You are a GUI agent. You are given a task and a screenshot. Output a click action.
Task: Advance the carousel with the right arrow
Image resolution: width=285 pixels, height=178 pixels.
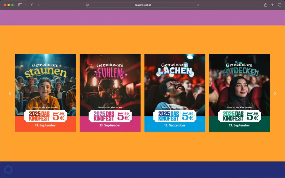pyautogui.click(x=275, y=93)
